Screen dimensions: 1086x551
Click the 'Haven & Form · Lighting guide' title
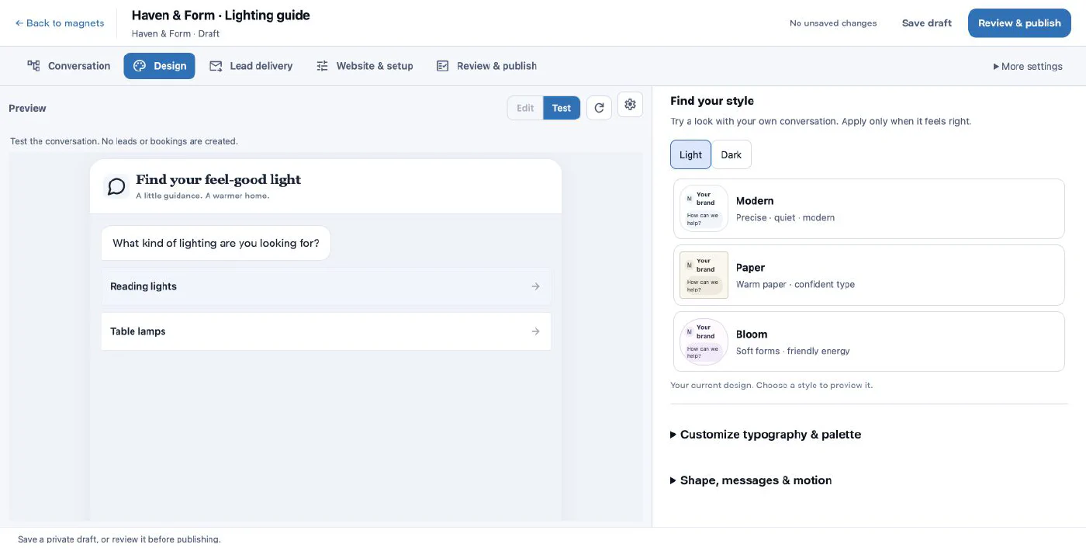point(220,16)
